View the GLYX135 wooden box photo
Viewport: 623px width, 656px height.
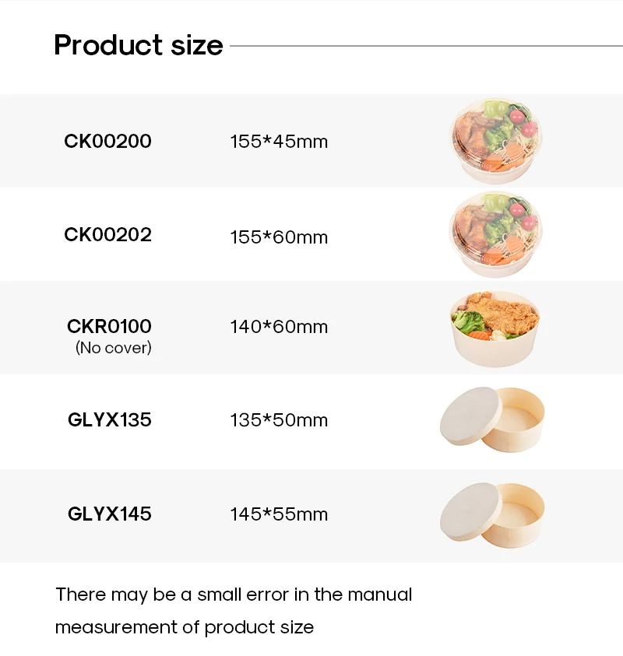click(492, 420)
